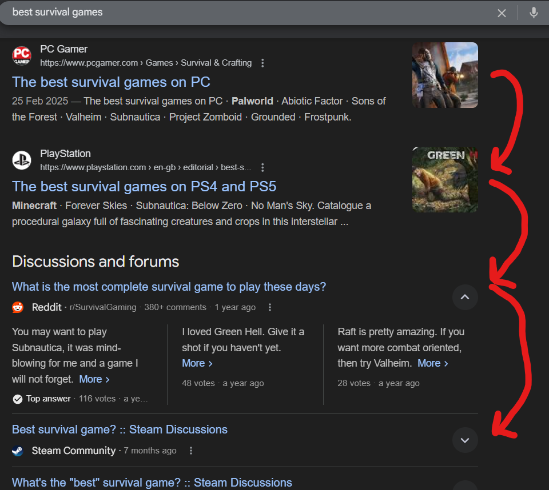Click the Steam Community logo icon
549x490 pixels.
pos(18,451)
